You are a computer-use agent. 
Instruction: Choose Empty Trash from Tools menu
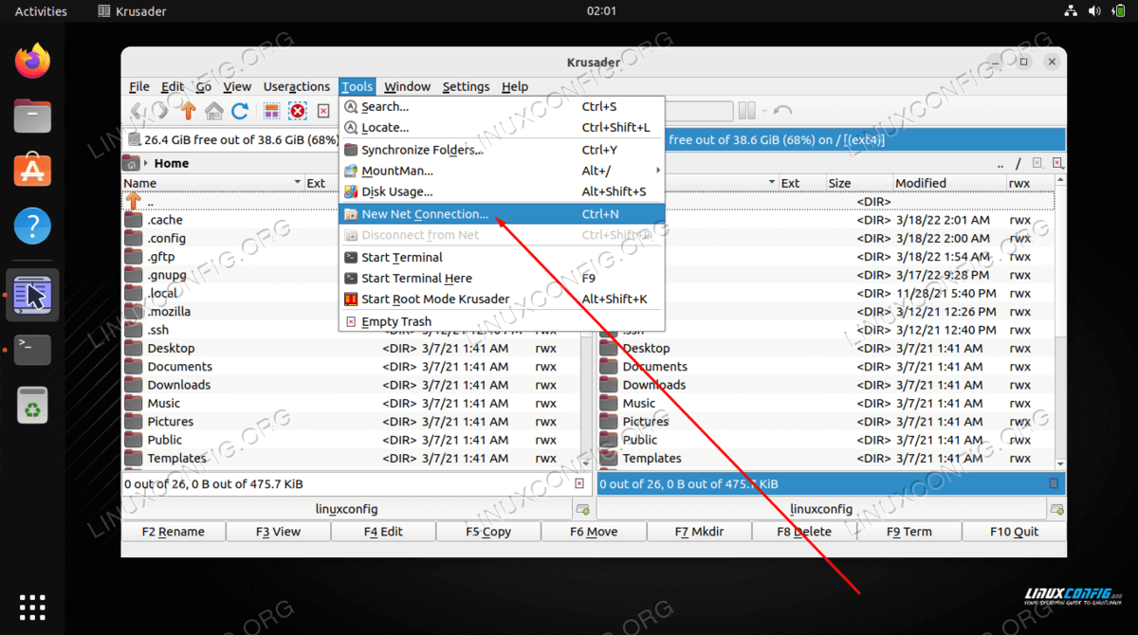[x=503, y=322]
